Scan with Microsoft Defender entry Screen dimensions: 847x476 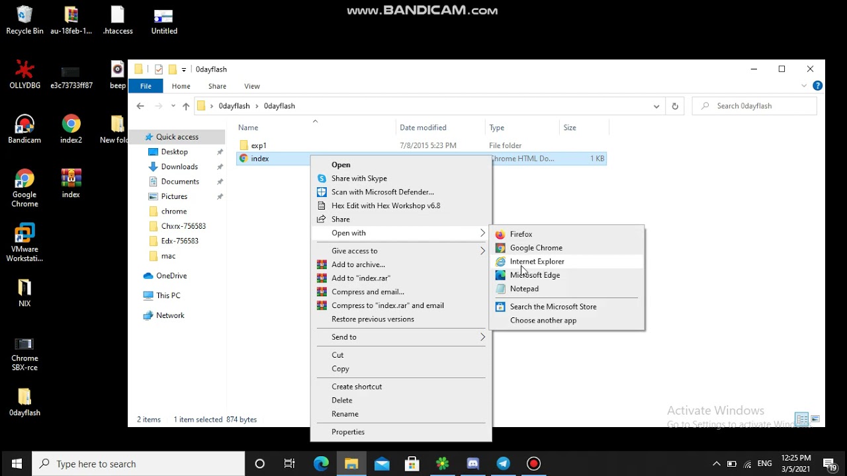pyautogui.click(x=401, y=192)
